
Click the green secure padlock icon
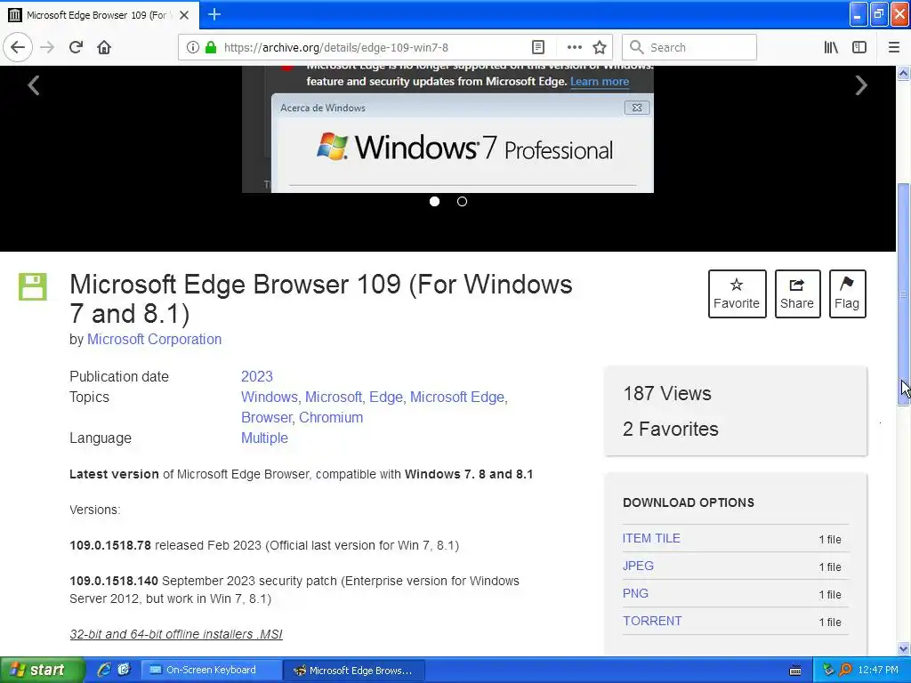tap(211, 48)
